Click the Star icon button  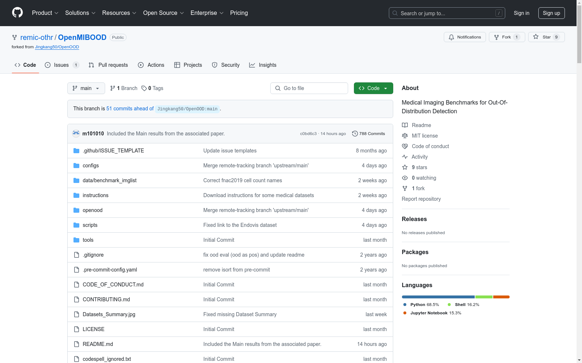(536, 37)
